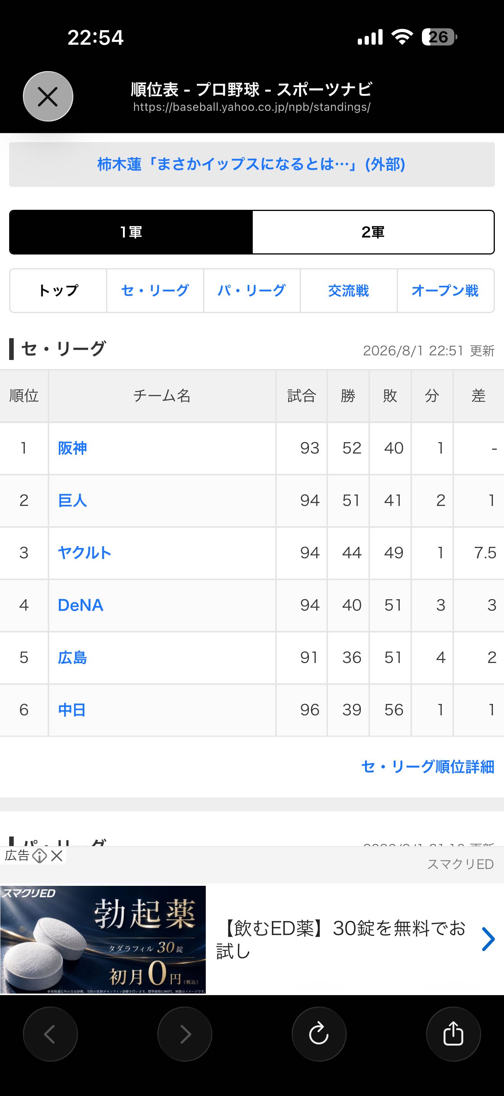Screen dimensions: 504x1096
Task: Select the オープン戦 tab
Action: pos(445,290)
